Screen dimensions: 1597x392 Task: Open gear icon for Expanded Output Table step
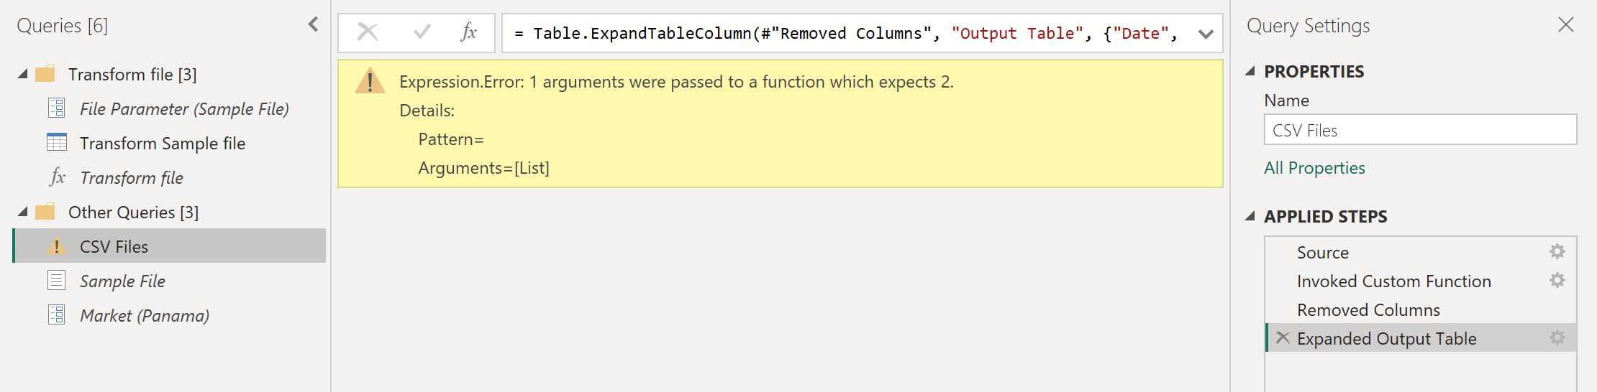pos(1557,338)
